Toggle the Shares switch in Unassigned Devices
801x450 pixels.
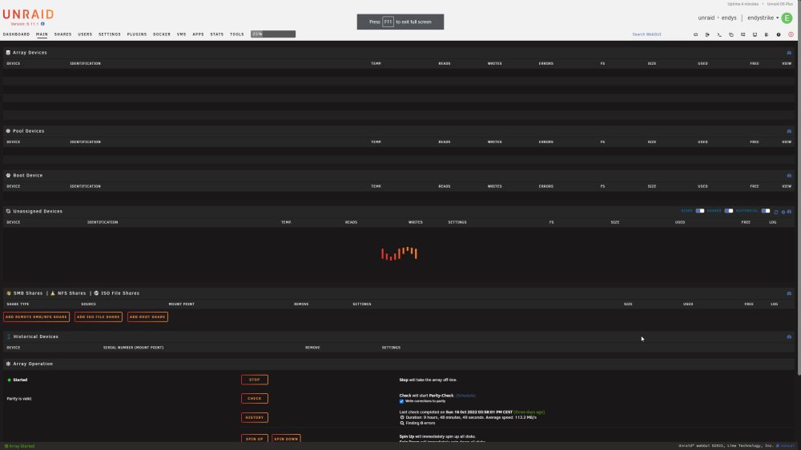(728, 211)
